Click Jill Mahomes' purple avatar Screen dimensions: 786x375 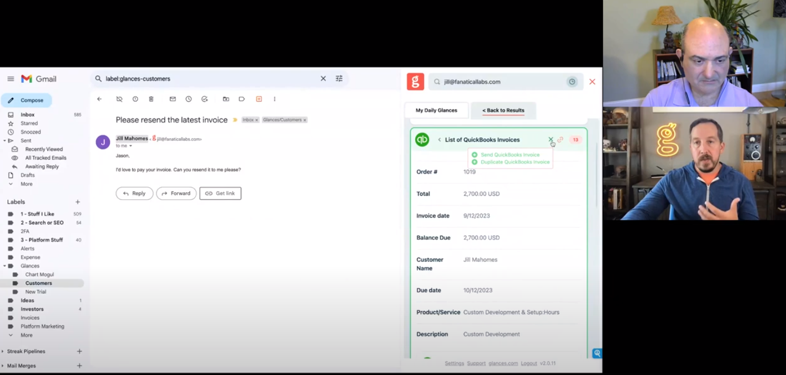[x=103, y=142]
